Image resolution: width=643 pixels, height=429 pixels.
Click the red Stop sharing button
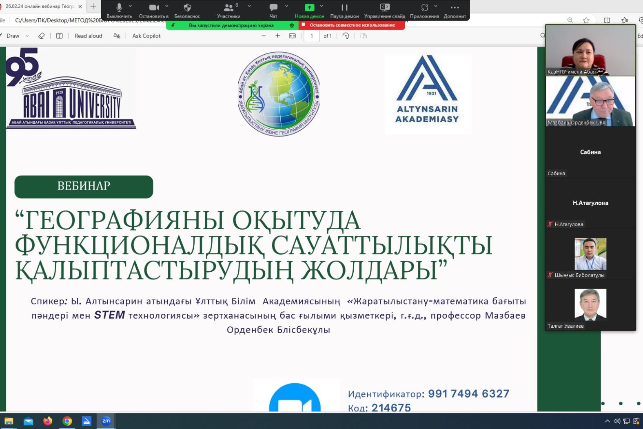(x=352, y=25)
